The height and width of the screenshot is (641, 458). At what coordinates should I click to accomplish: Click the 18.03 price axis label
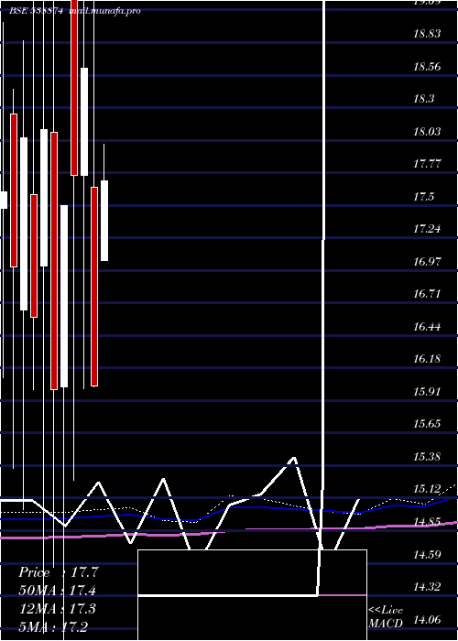pyautogui.click(x=427, y=132)
